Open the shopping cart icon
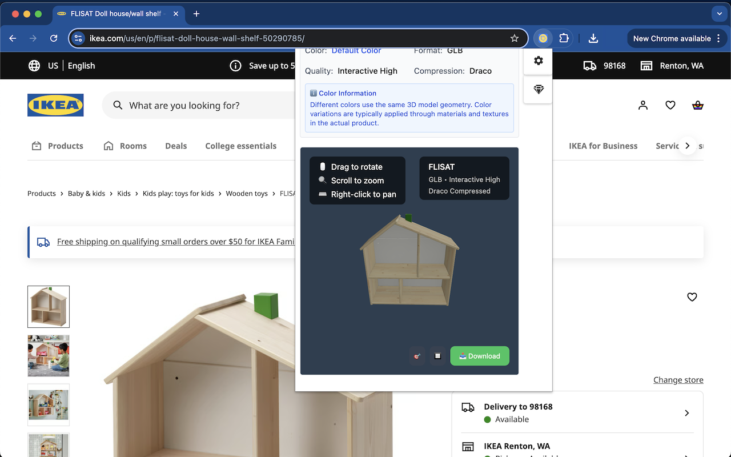Viewport: 731px width, 457px height. [x=697, y=105]
